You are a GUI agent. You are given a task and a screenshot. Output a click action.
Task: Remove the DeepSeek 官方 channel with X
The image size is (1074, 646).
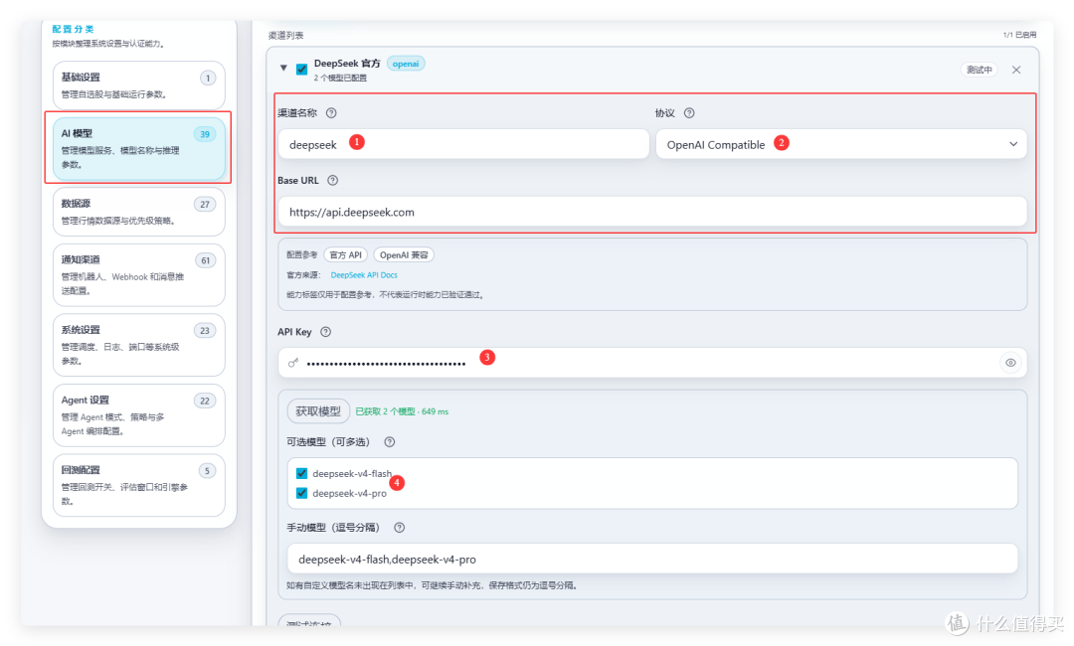[1016, 70]
